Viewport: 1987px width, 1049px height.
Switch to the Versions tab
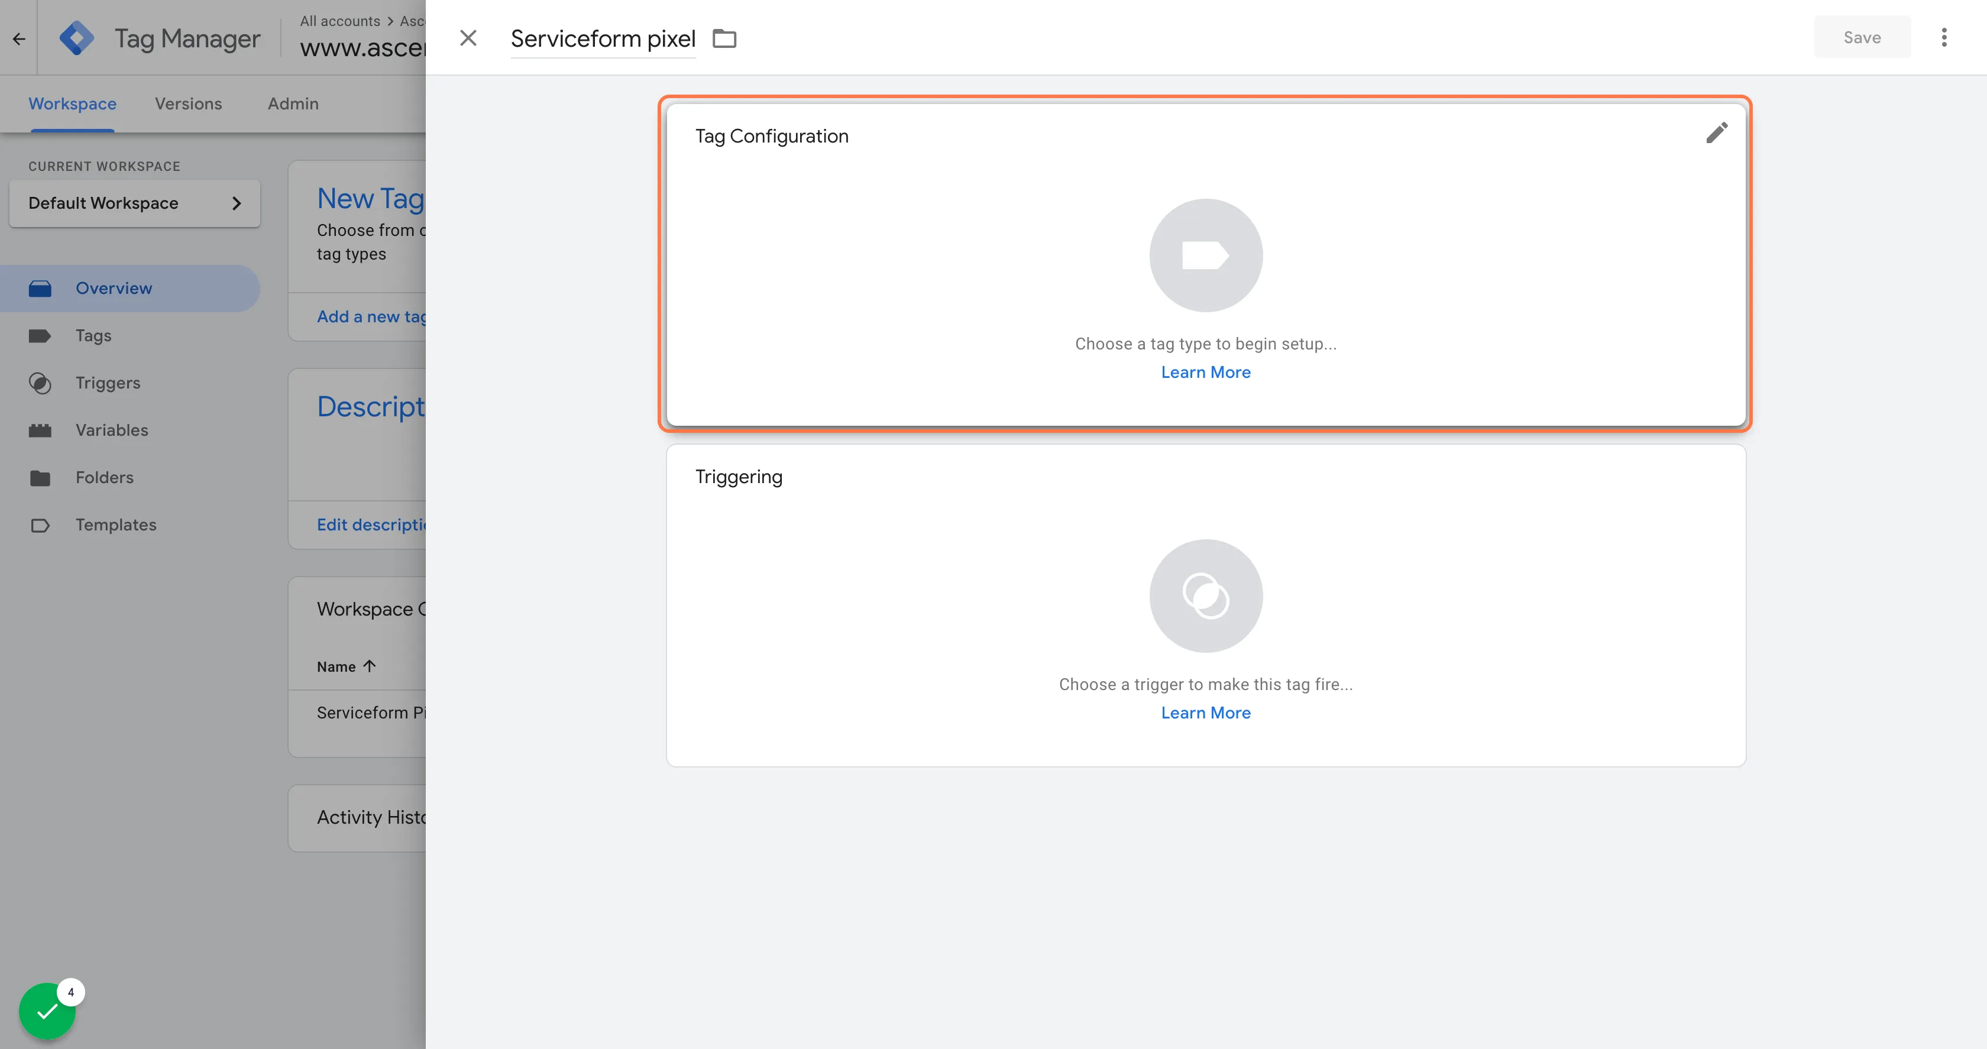click(188, 103)
